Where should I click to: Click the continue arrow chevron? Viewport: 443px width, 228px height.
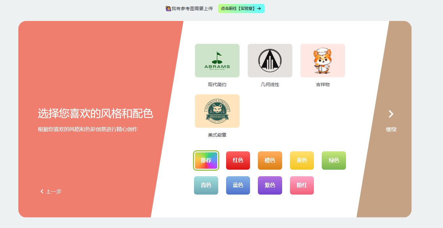pyautogui.click(x=391, y=114)
